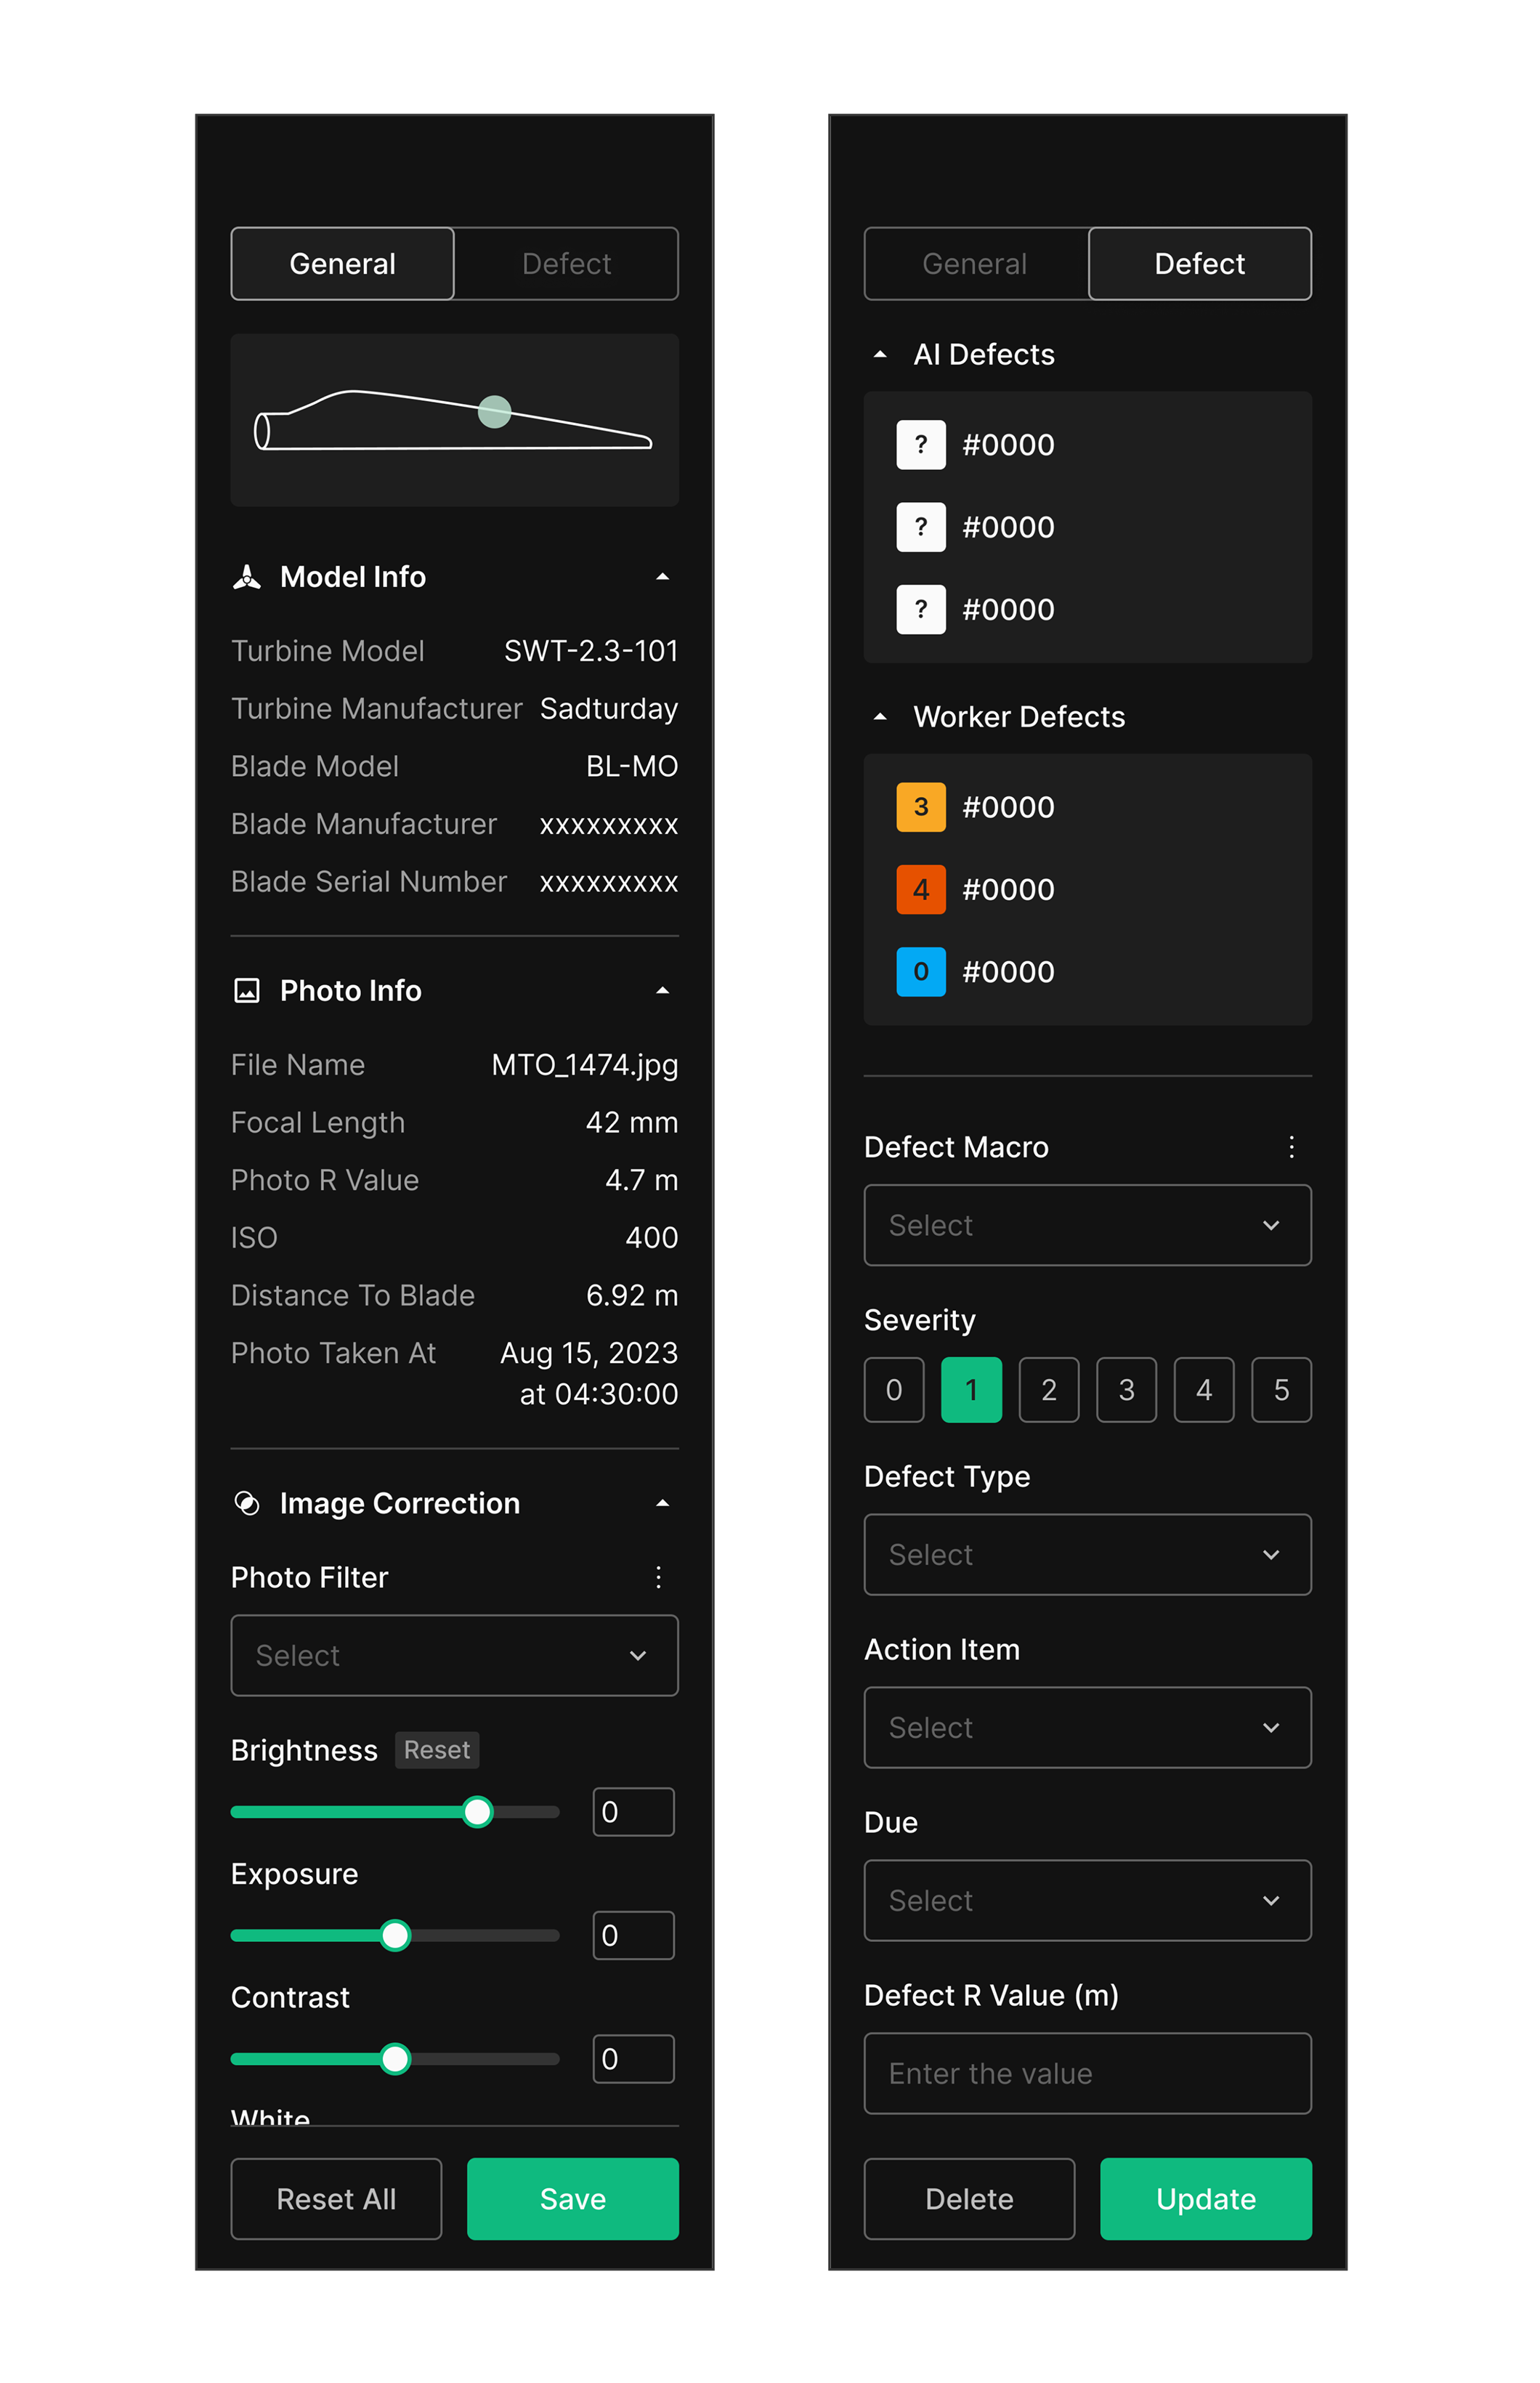Collapse the Worker Defects section
Viewport: 1540px width, 2383px height.
(880, 716)
